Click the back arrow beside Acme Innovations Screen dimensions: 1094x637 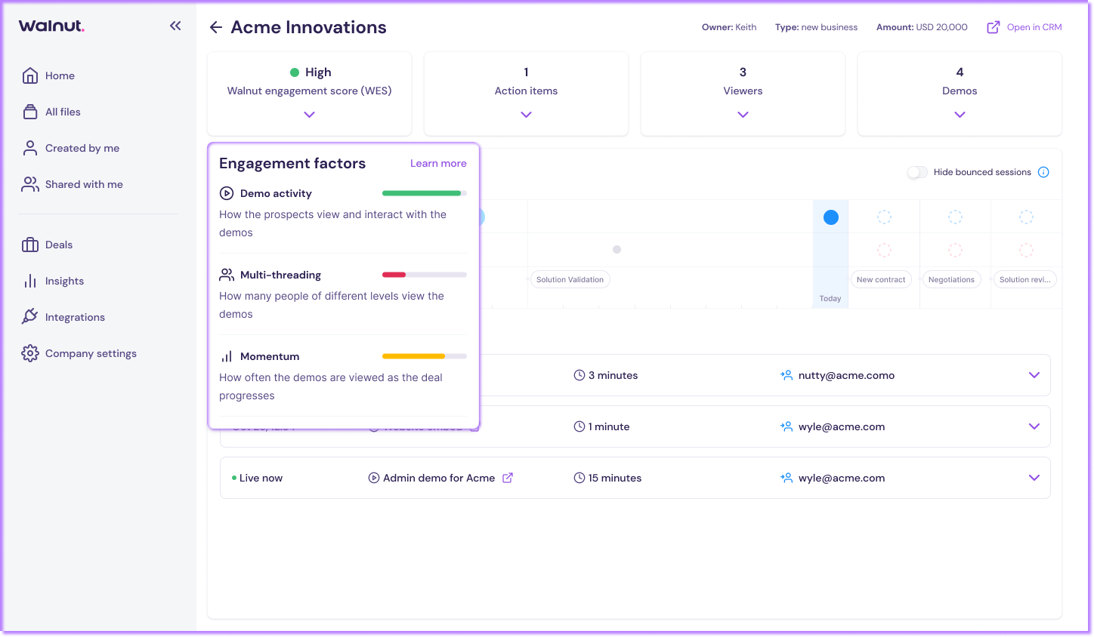(x=216, y=27)
